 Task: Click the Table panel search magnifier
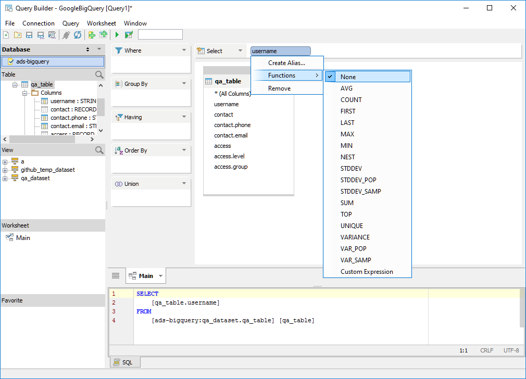pyautogui.click(x=99, y=75)
